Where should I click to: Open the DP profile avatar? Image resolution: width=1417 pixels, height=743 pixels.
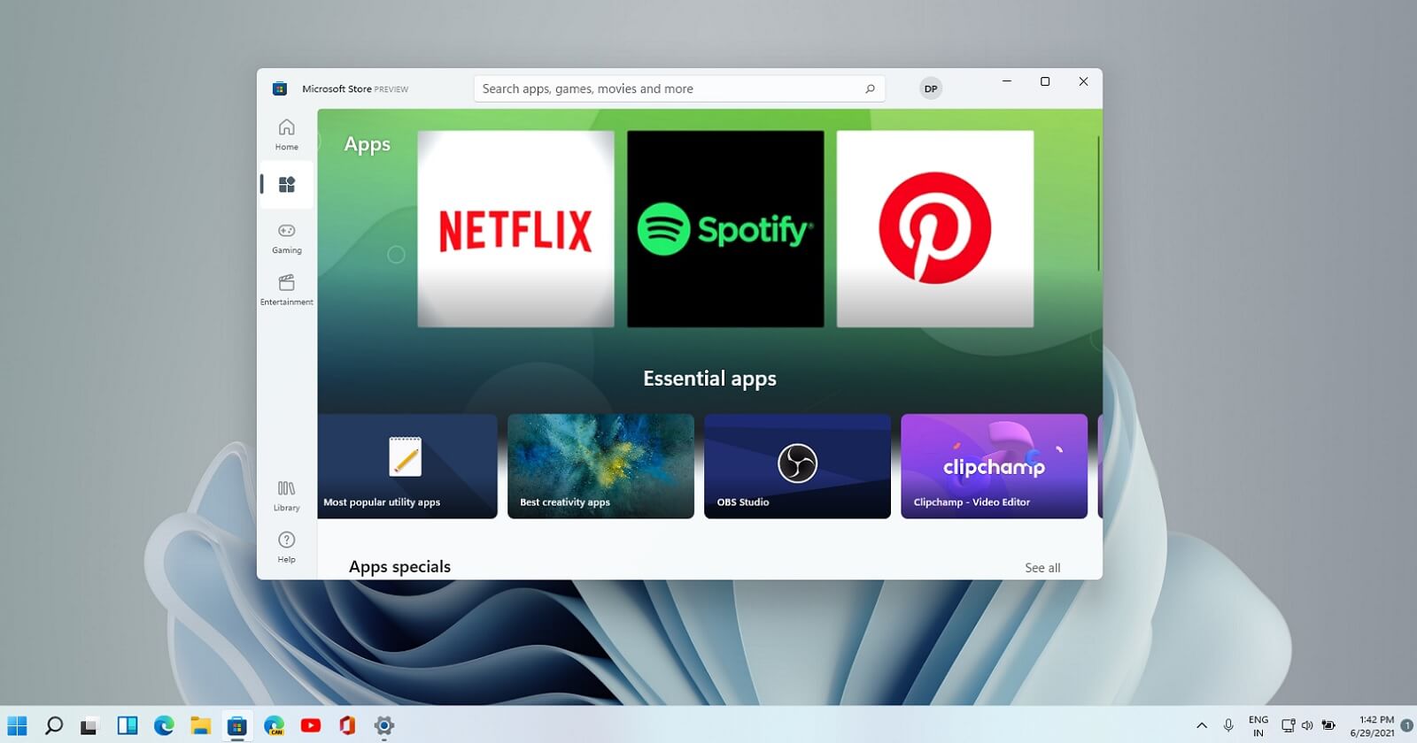[930, 88]
